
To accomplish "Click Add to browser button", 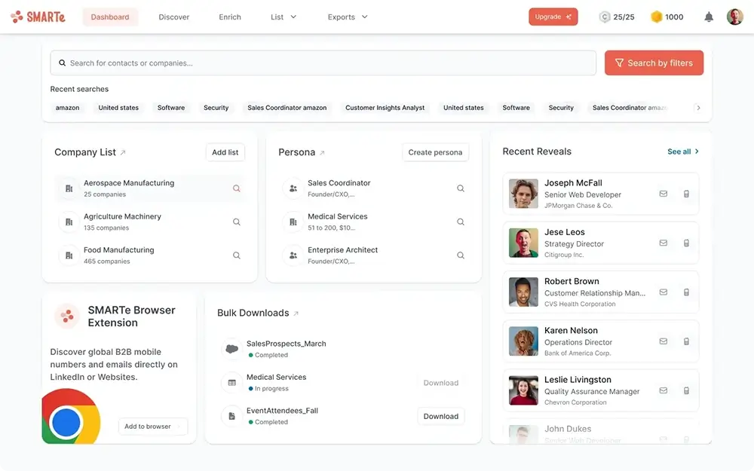I will click(152, 427).
